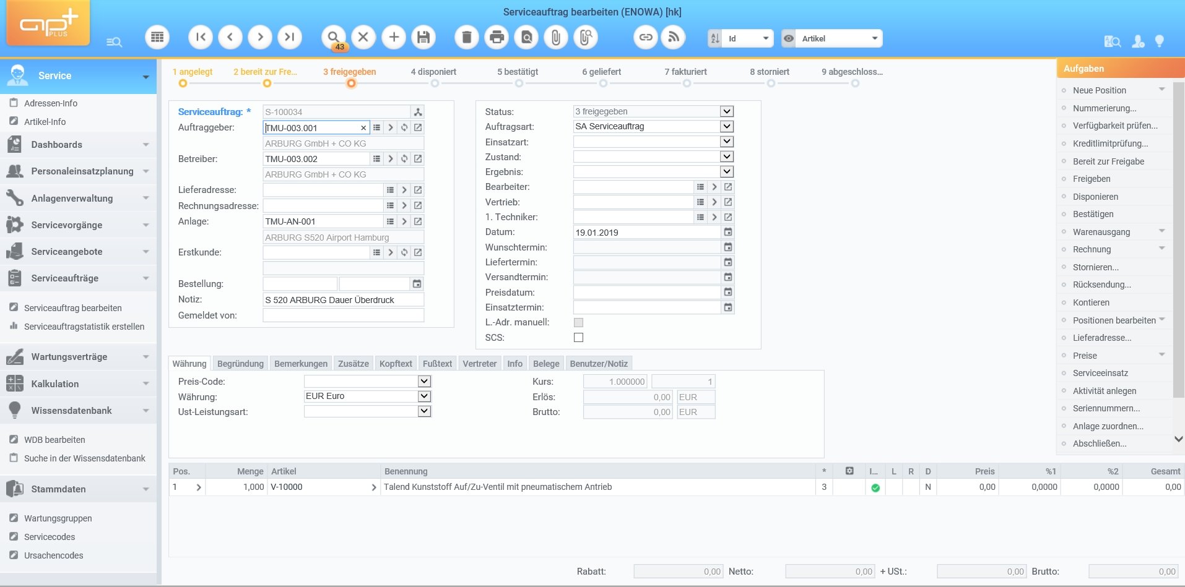Switch to the Begründung tab
Viewport: 1185px width, 587px height.
tap(240, 364)
